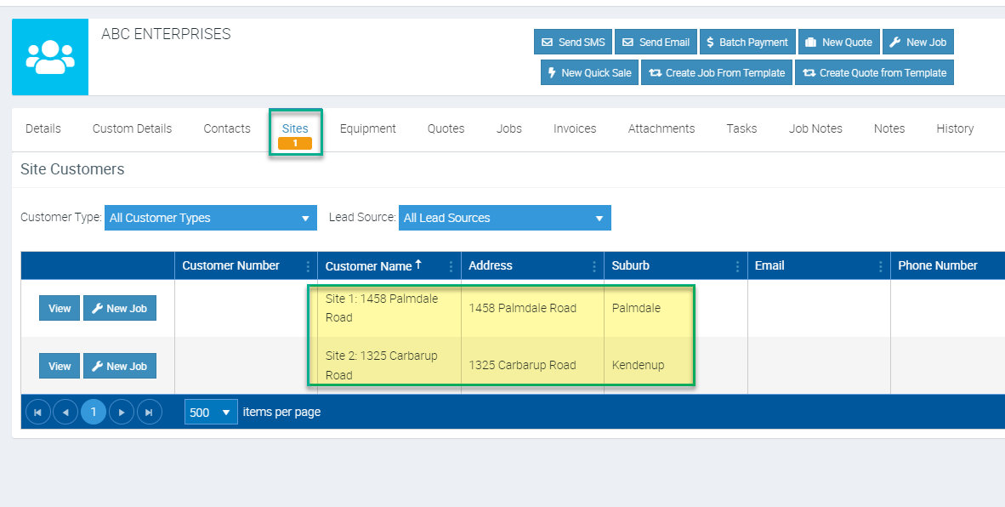Switch to the Equipment tab
Screen dimensions: 1005x507
pos(367,128)
